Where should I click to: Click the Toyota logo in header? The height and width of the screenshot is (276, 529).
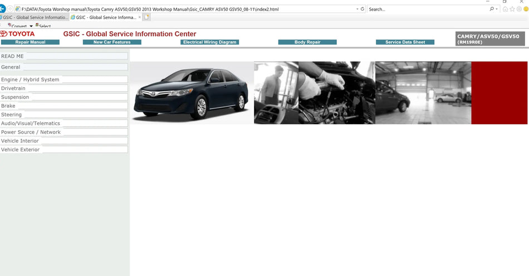click(18, 34)
